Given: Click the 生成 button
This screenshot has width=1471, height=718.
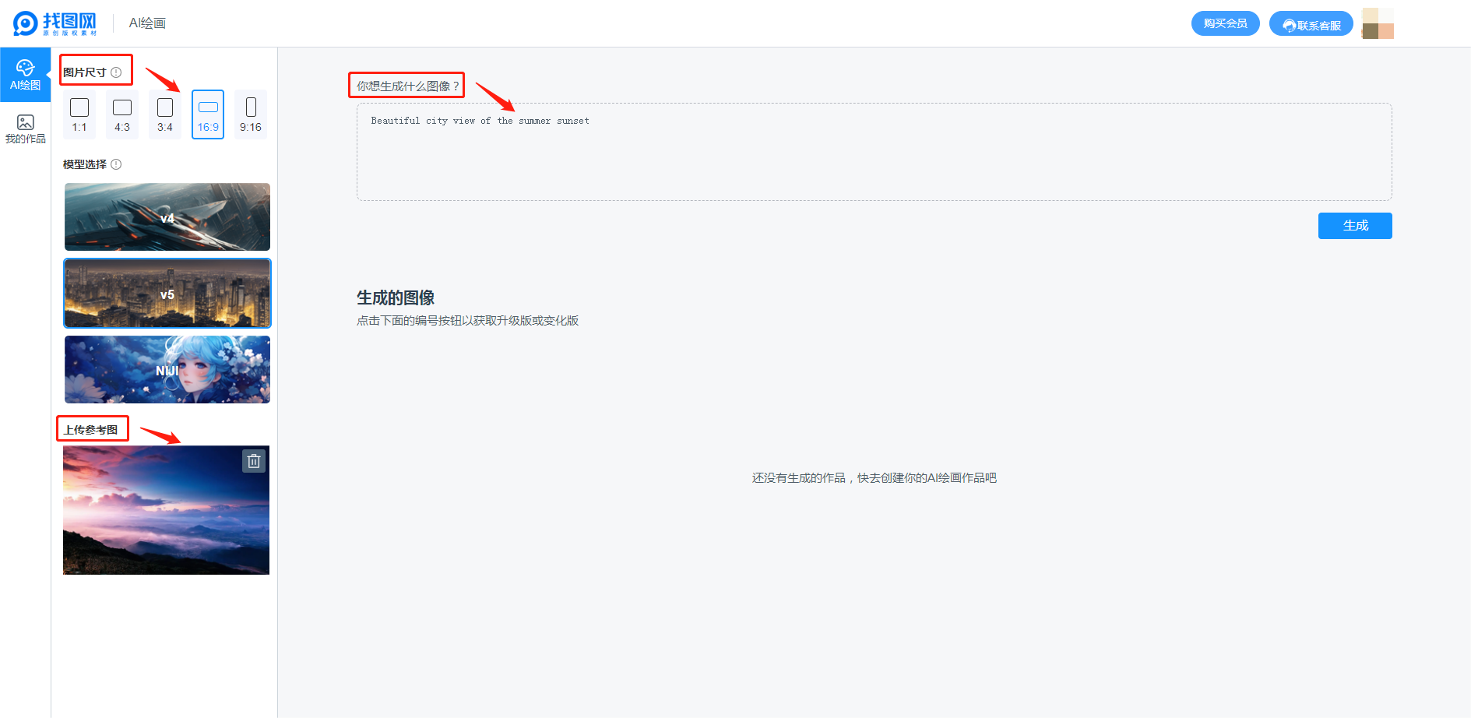Looking at the screenshot, I should point(1355,226).
